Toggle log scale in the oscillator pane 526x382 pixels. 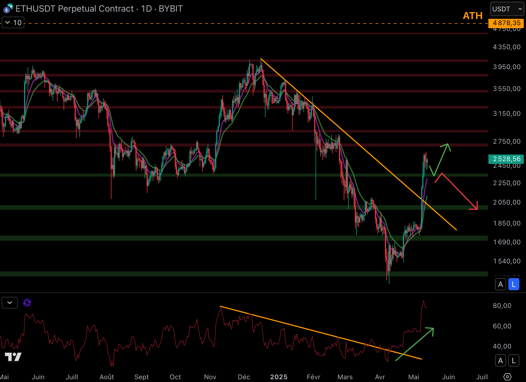tap(514, 360)
